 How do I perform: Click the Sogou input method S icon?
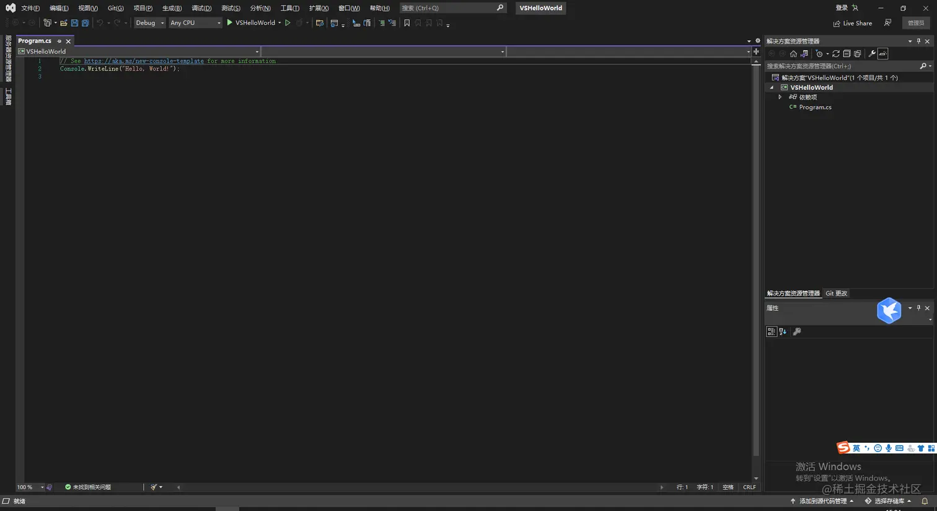pyautogui.click(x=843, y=447)
